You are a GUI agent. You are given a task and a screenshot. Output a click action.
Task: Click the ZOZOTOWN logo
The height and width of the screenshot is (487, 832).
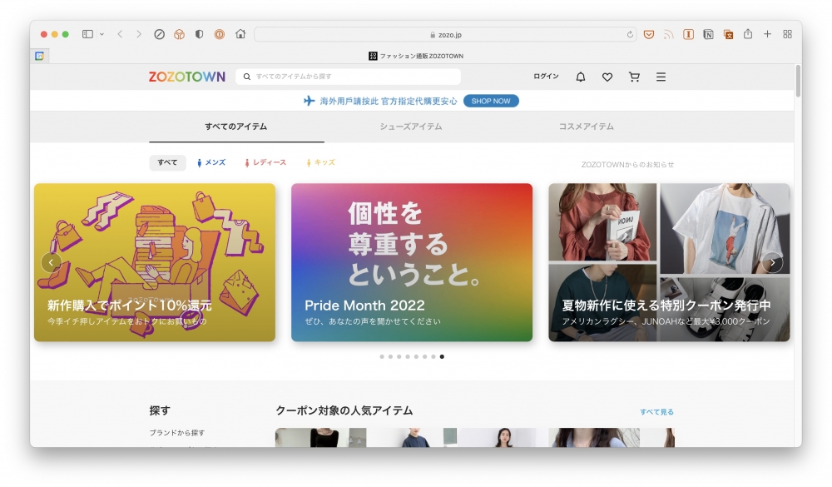186,77
